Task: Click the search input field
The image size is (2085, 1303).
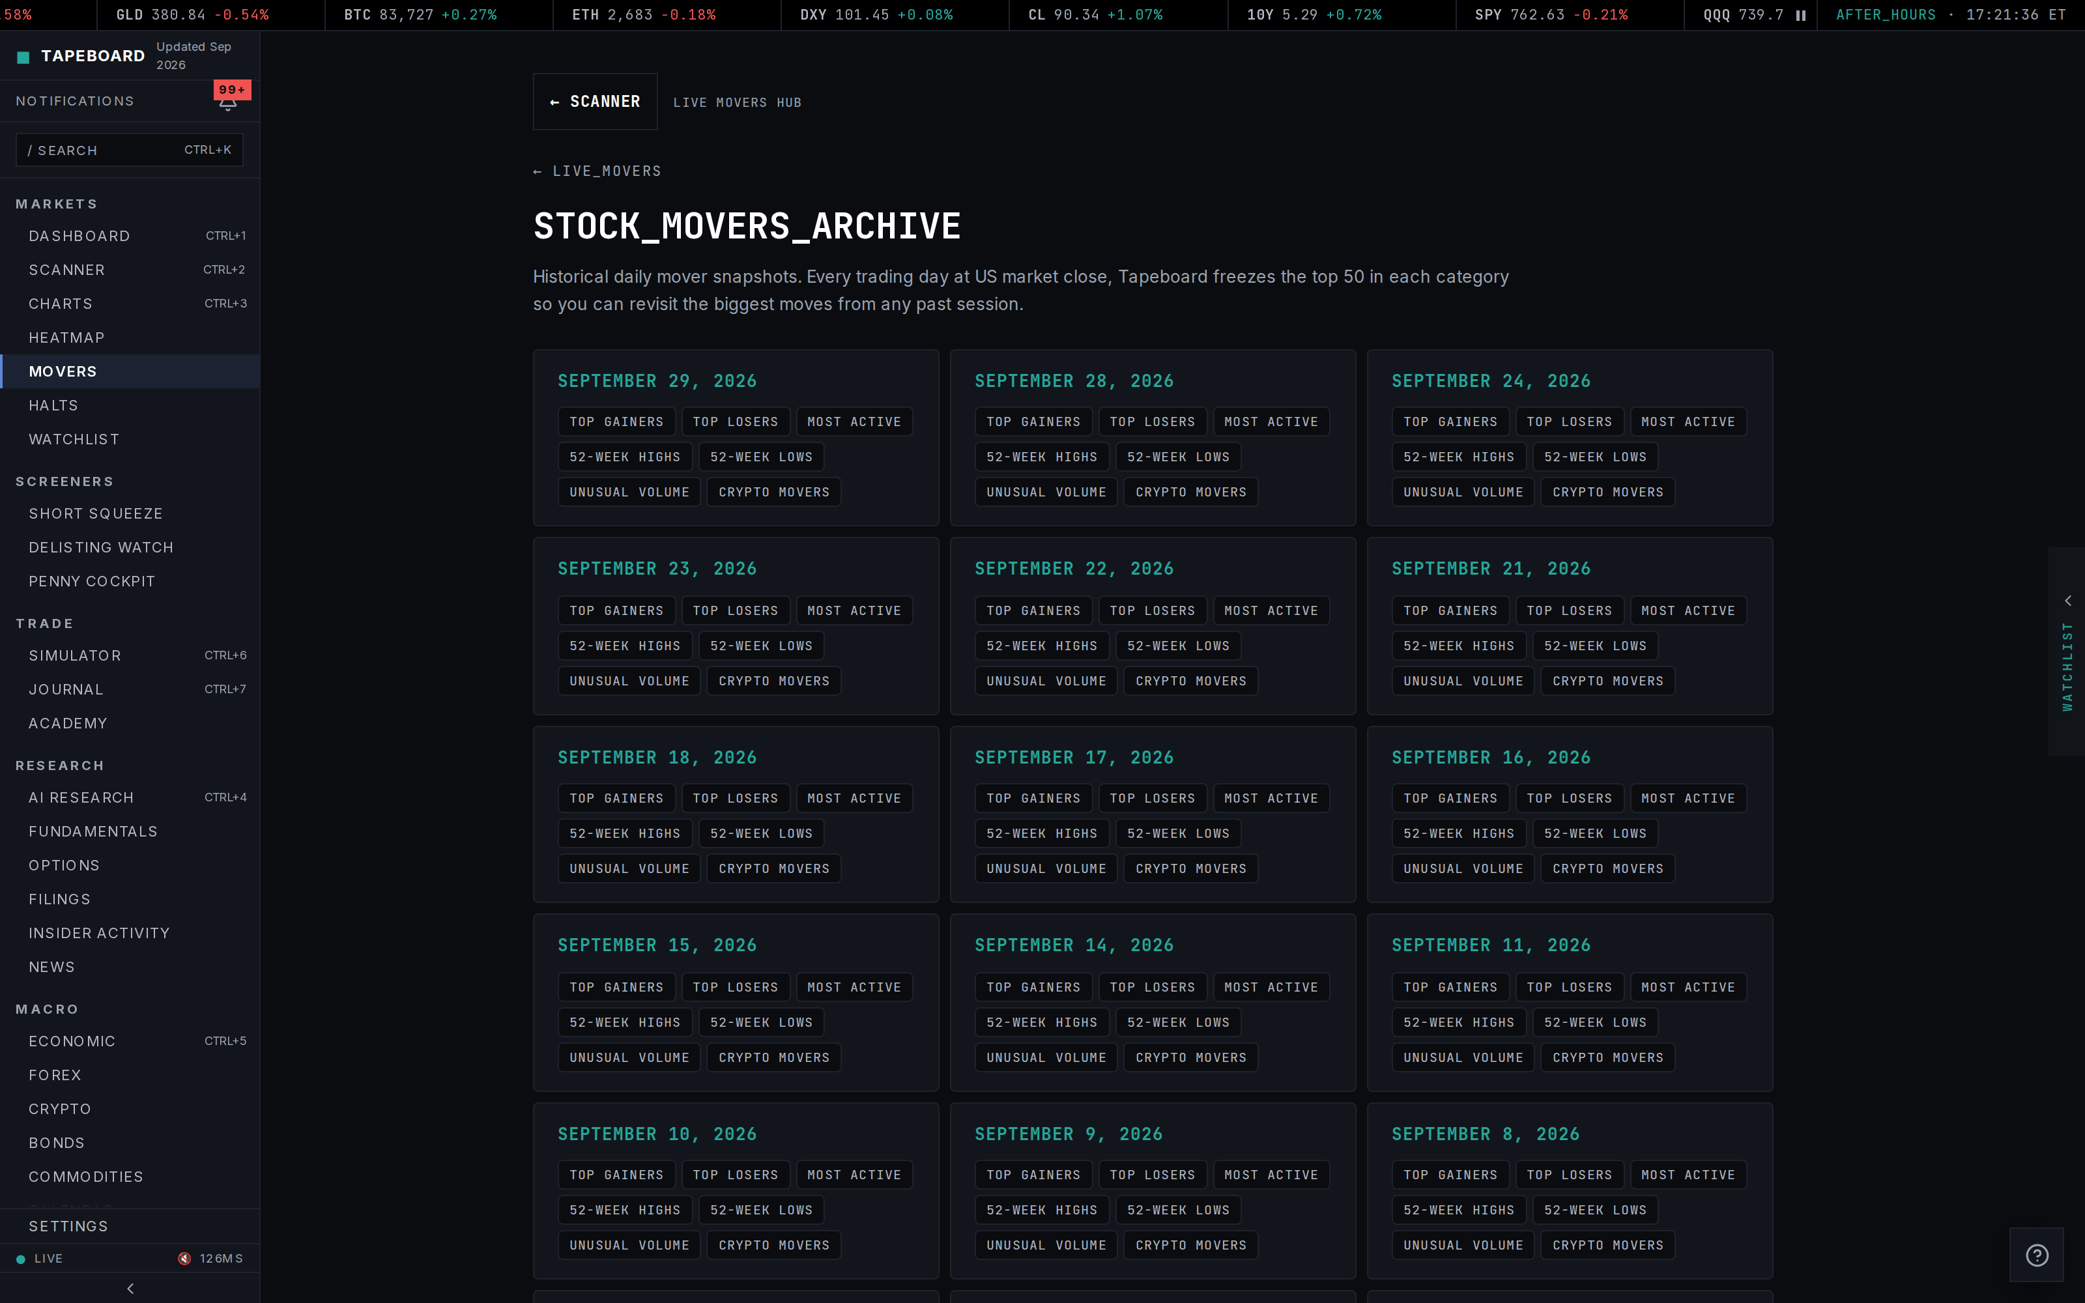Action: [x=129, y=150]
